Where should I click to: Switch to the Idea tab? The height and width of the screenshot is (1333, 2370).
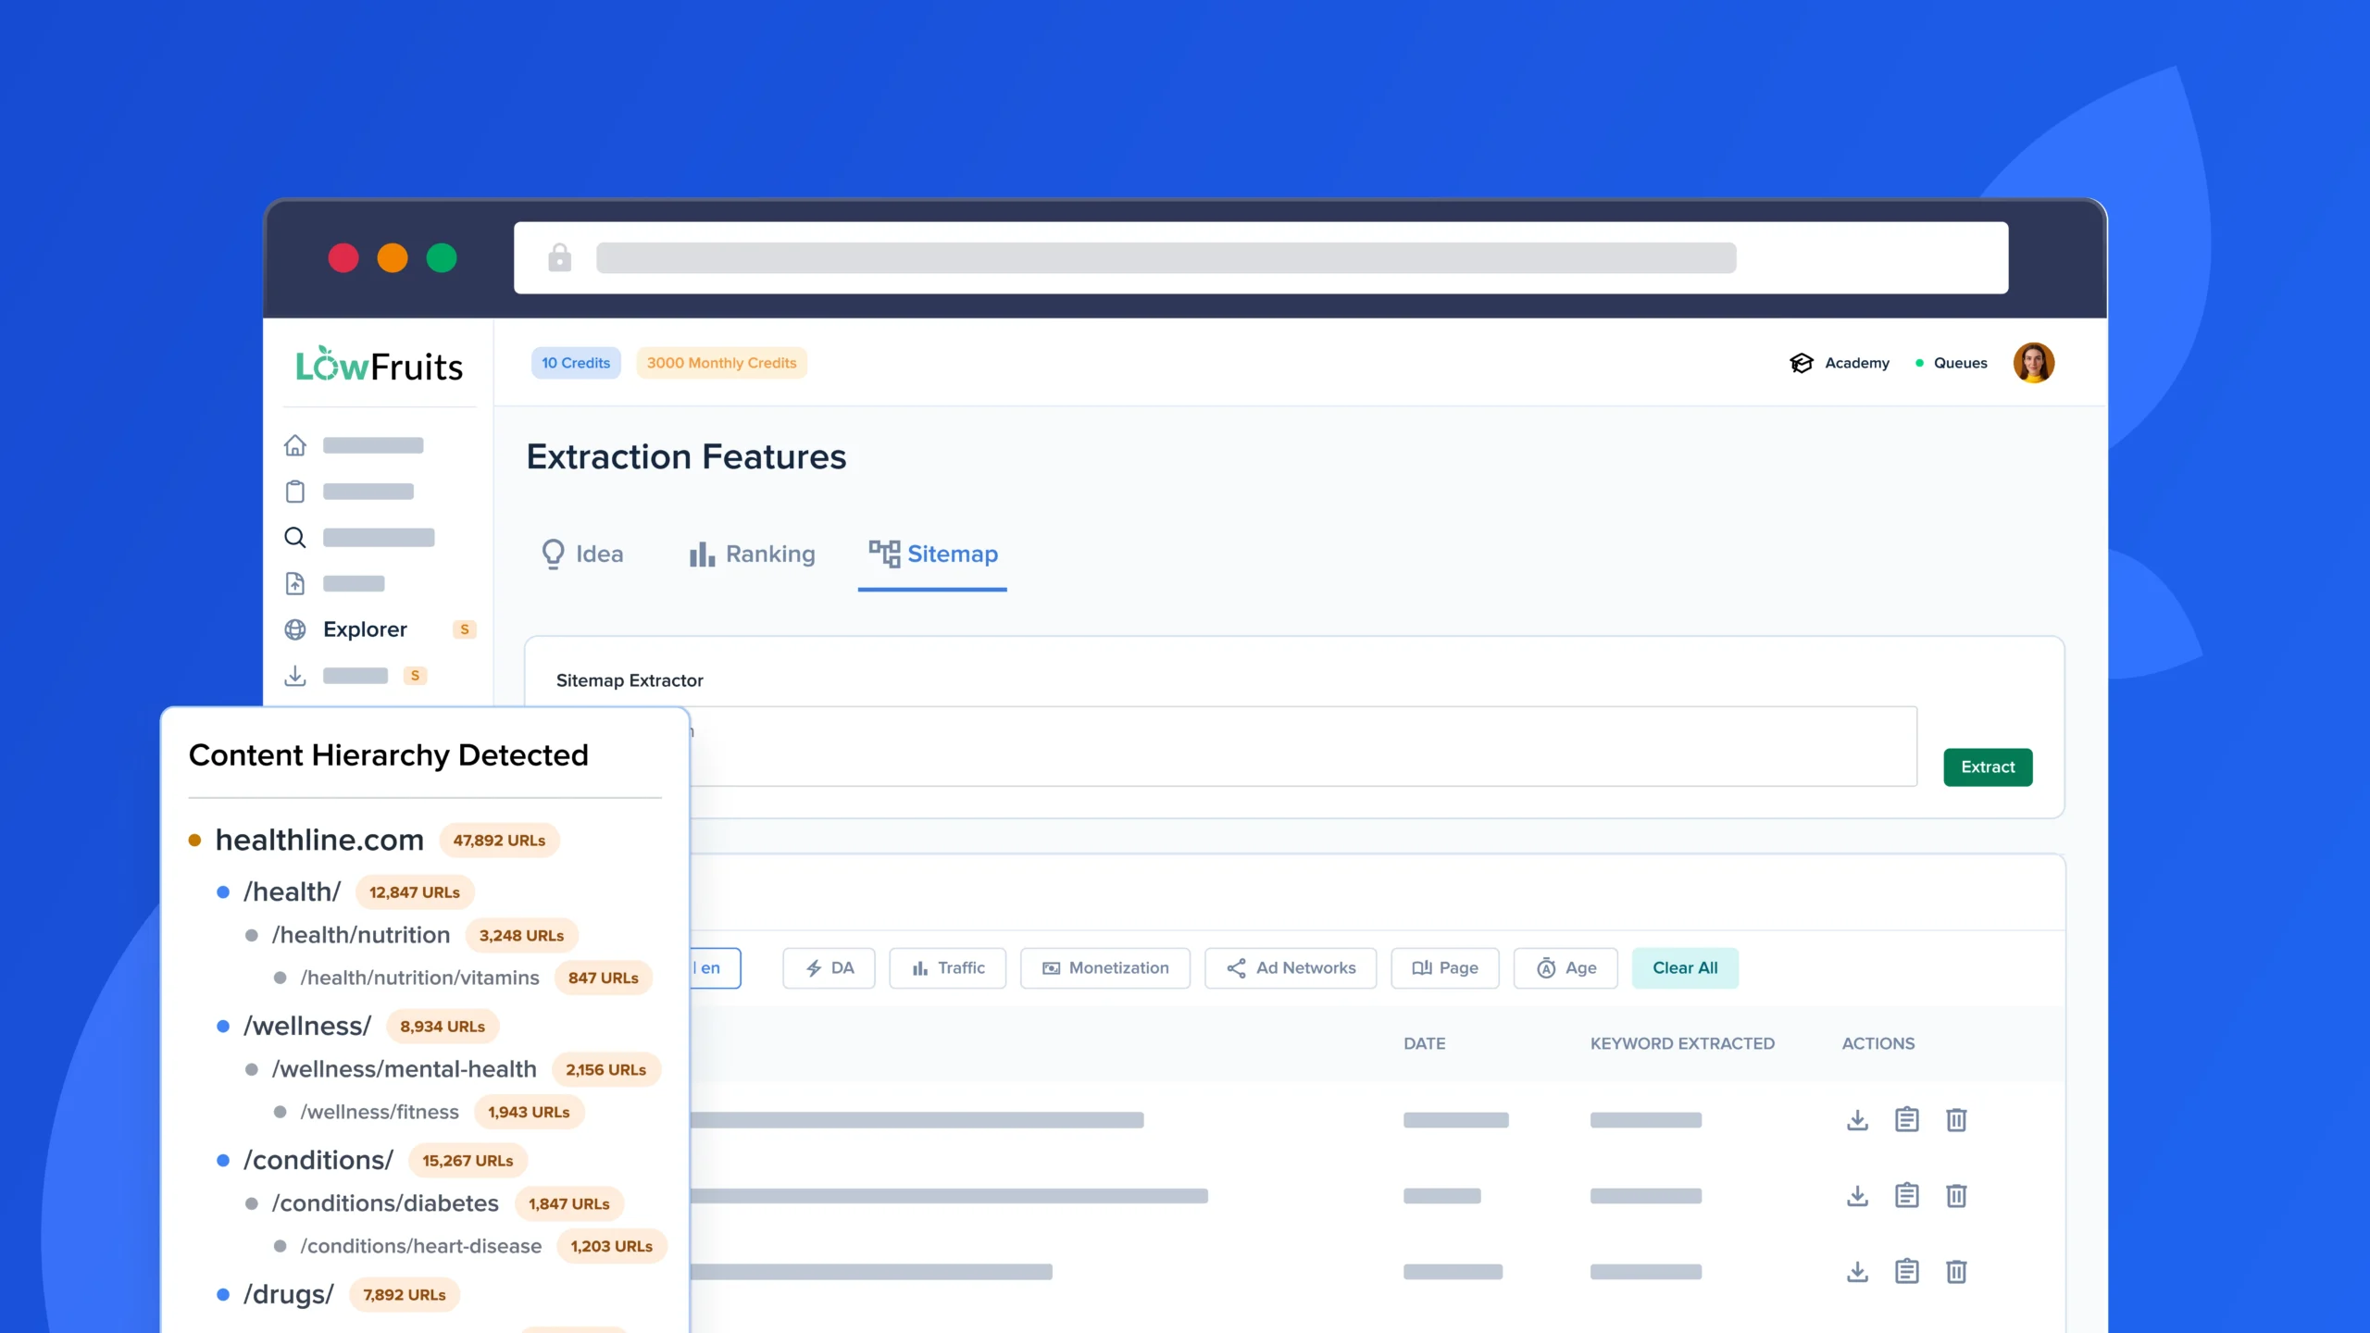click(x=583, y=554)
